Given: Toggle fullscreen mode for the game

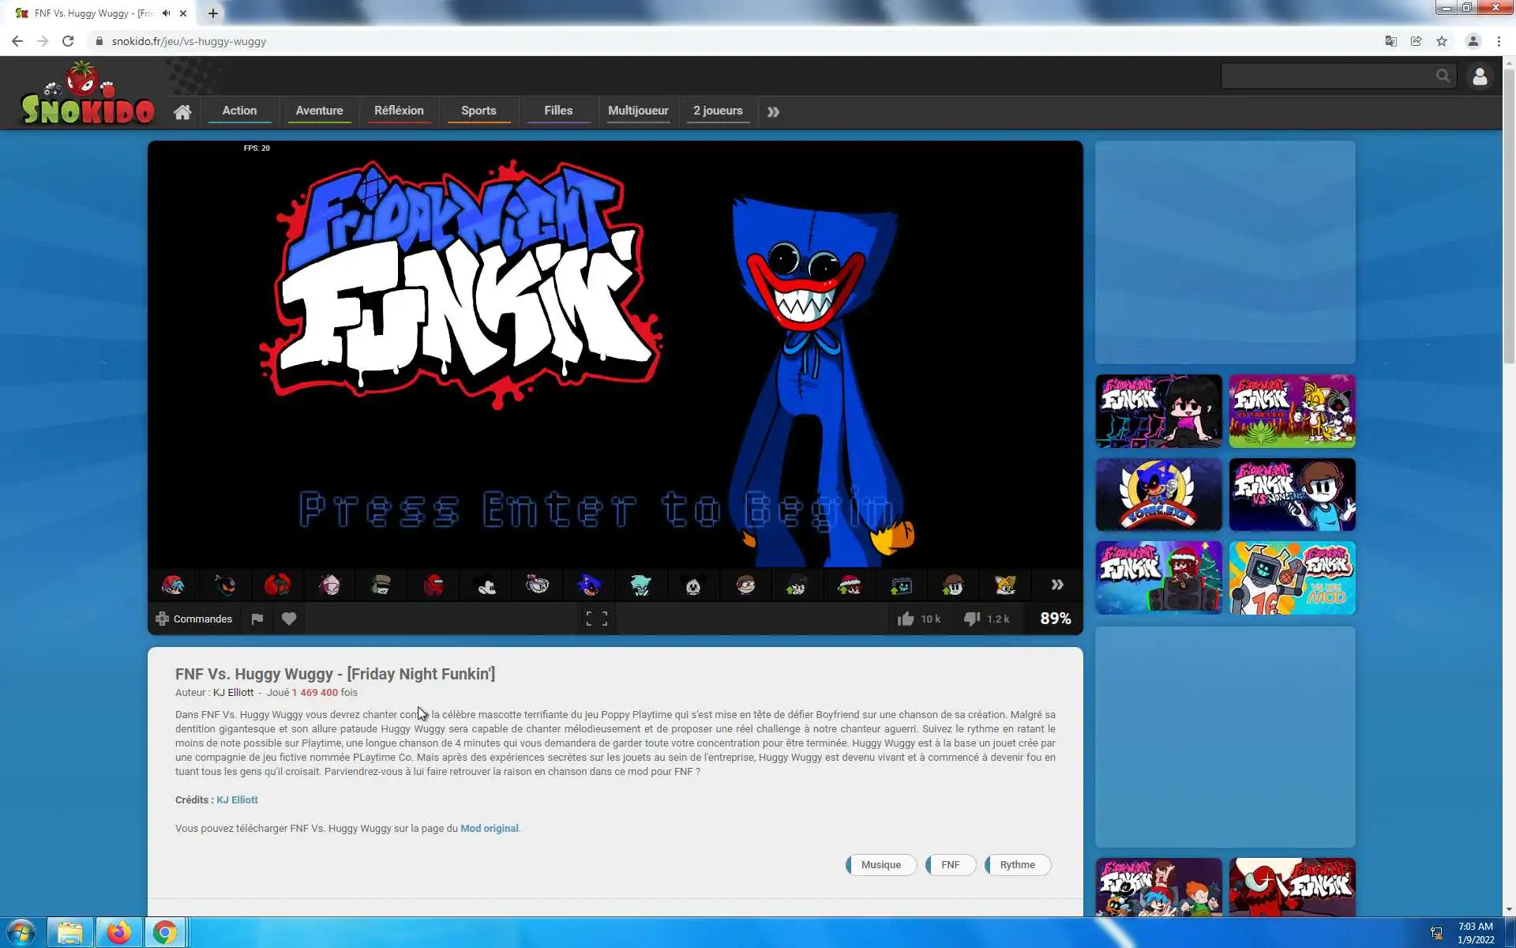Looking at the screenshot, I should coord(596,619).
